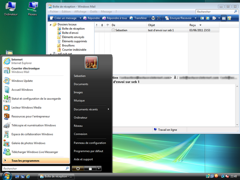
Task: Open Internet Explorer from Start menu
Action: click(36, 61)
